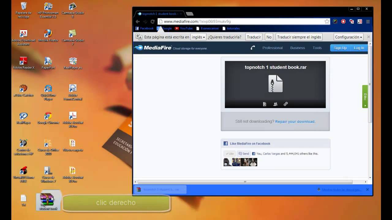This screenshot has width=392, height=220.
Task: Click the Facebook Send button
Action: click(x=244, y=154)
